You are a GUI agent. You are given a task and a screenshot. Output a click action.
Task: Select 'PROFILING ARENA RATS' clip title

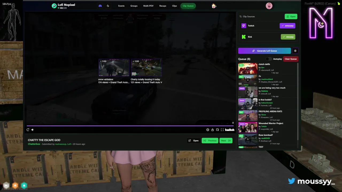point(270,111)
